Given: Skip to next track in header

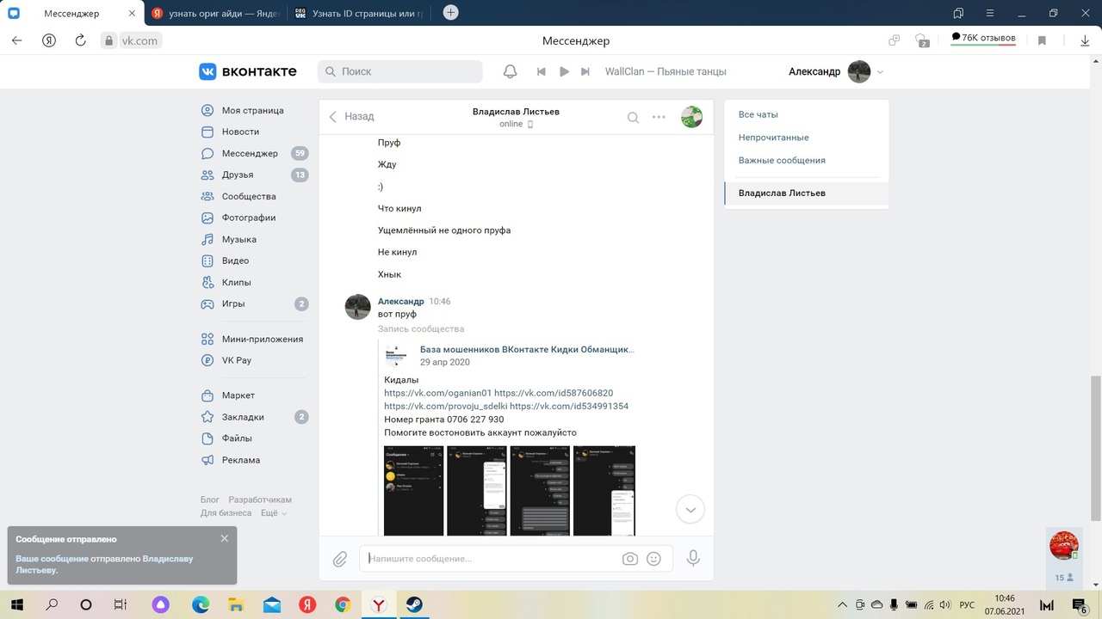Looking at the screenshot, I should pyautogui.click(x=585, y=72).
